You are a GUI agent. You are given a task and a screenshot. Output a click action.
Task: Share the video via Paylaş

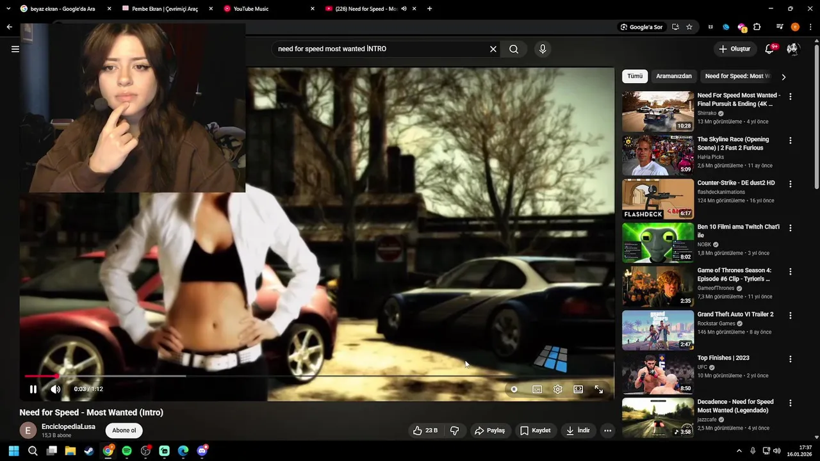coord(489,431)
